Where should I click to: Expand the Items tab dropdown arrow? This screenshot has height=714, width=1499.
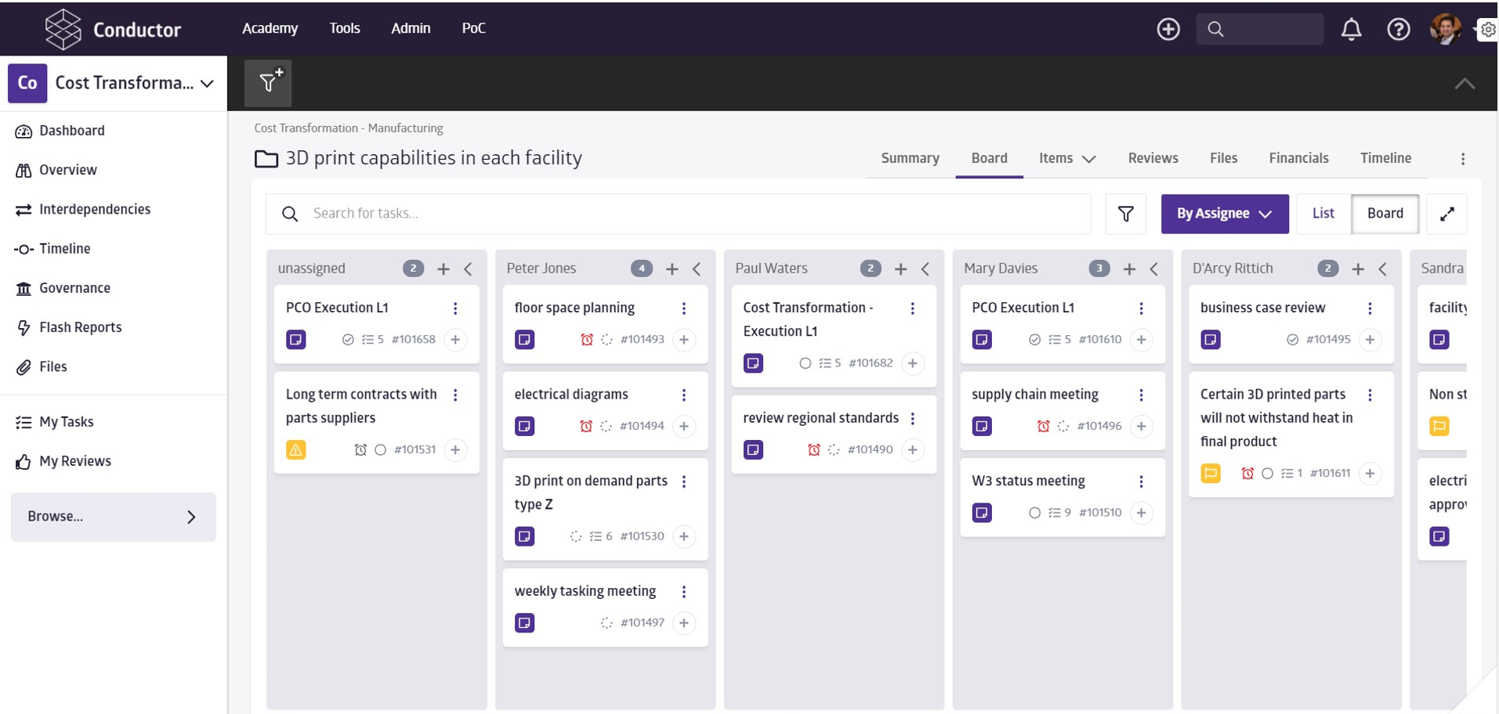[1089, 159]
